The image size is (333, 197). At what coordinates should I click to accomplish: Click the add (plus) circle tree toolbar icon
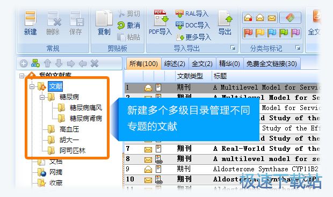click(x=24, y=63)
